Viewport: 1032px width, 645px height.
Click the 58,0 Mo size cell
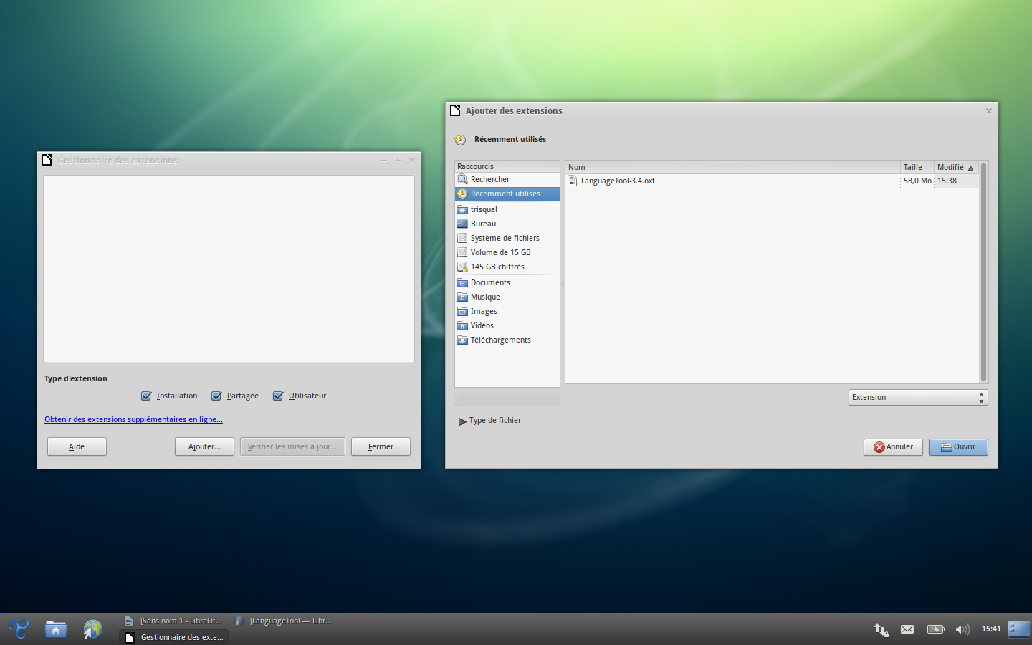917,181
